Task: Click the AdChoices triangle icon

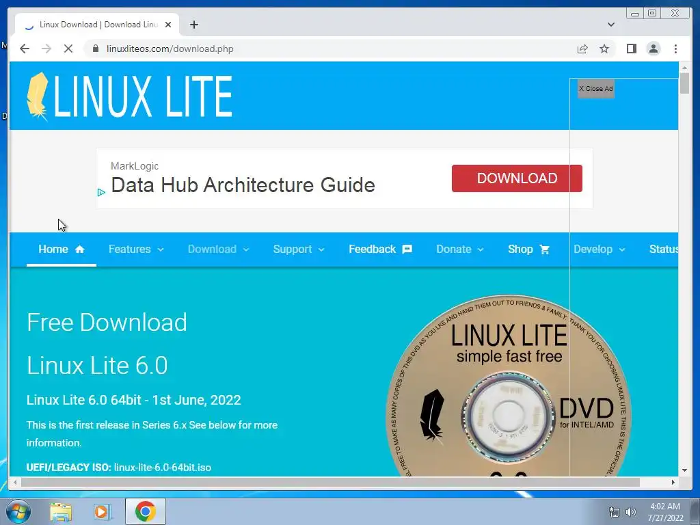Action: [101, 192]
